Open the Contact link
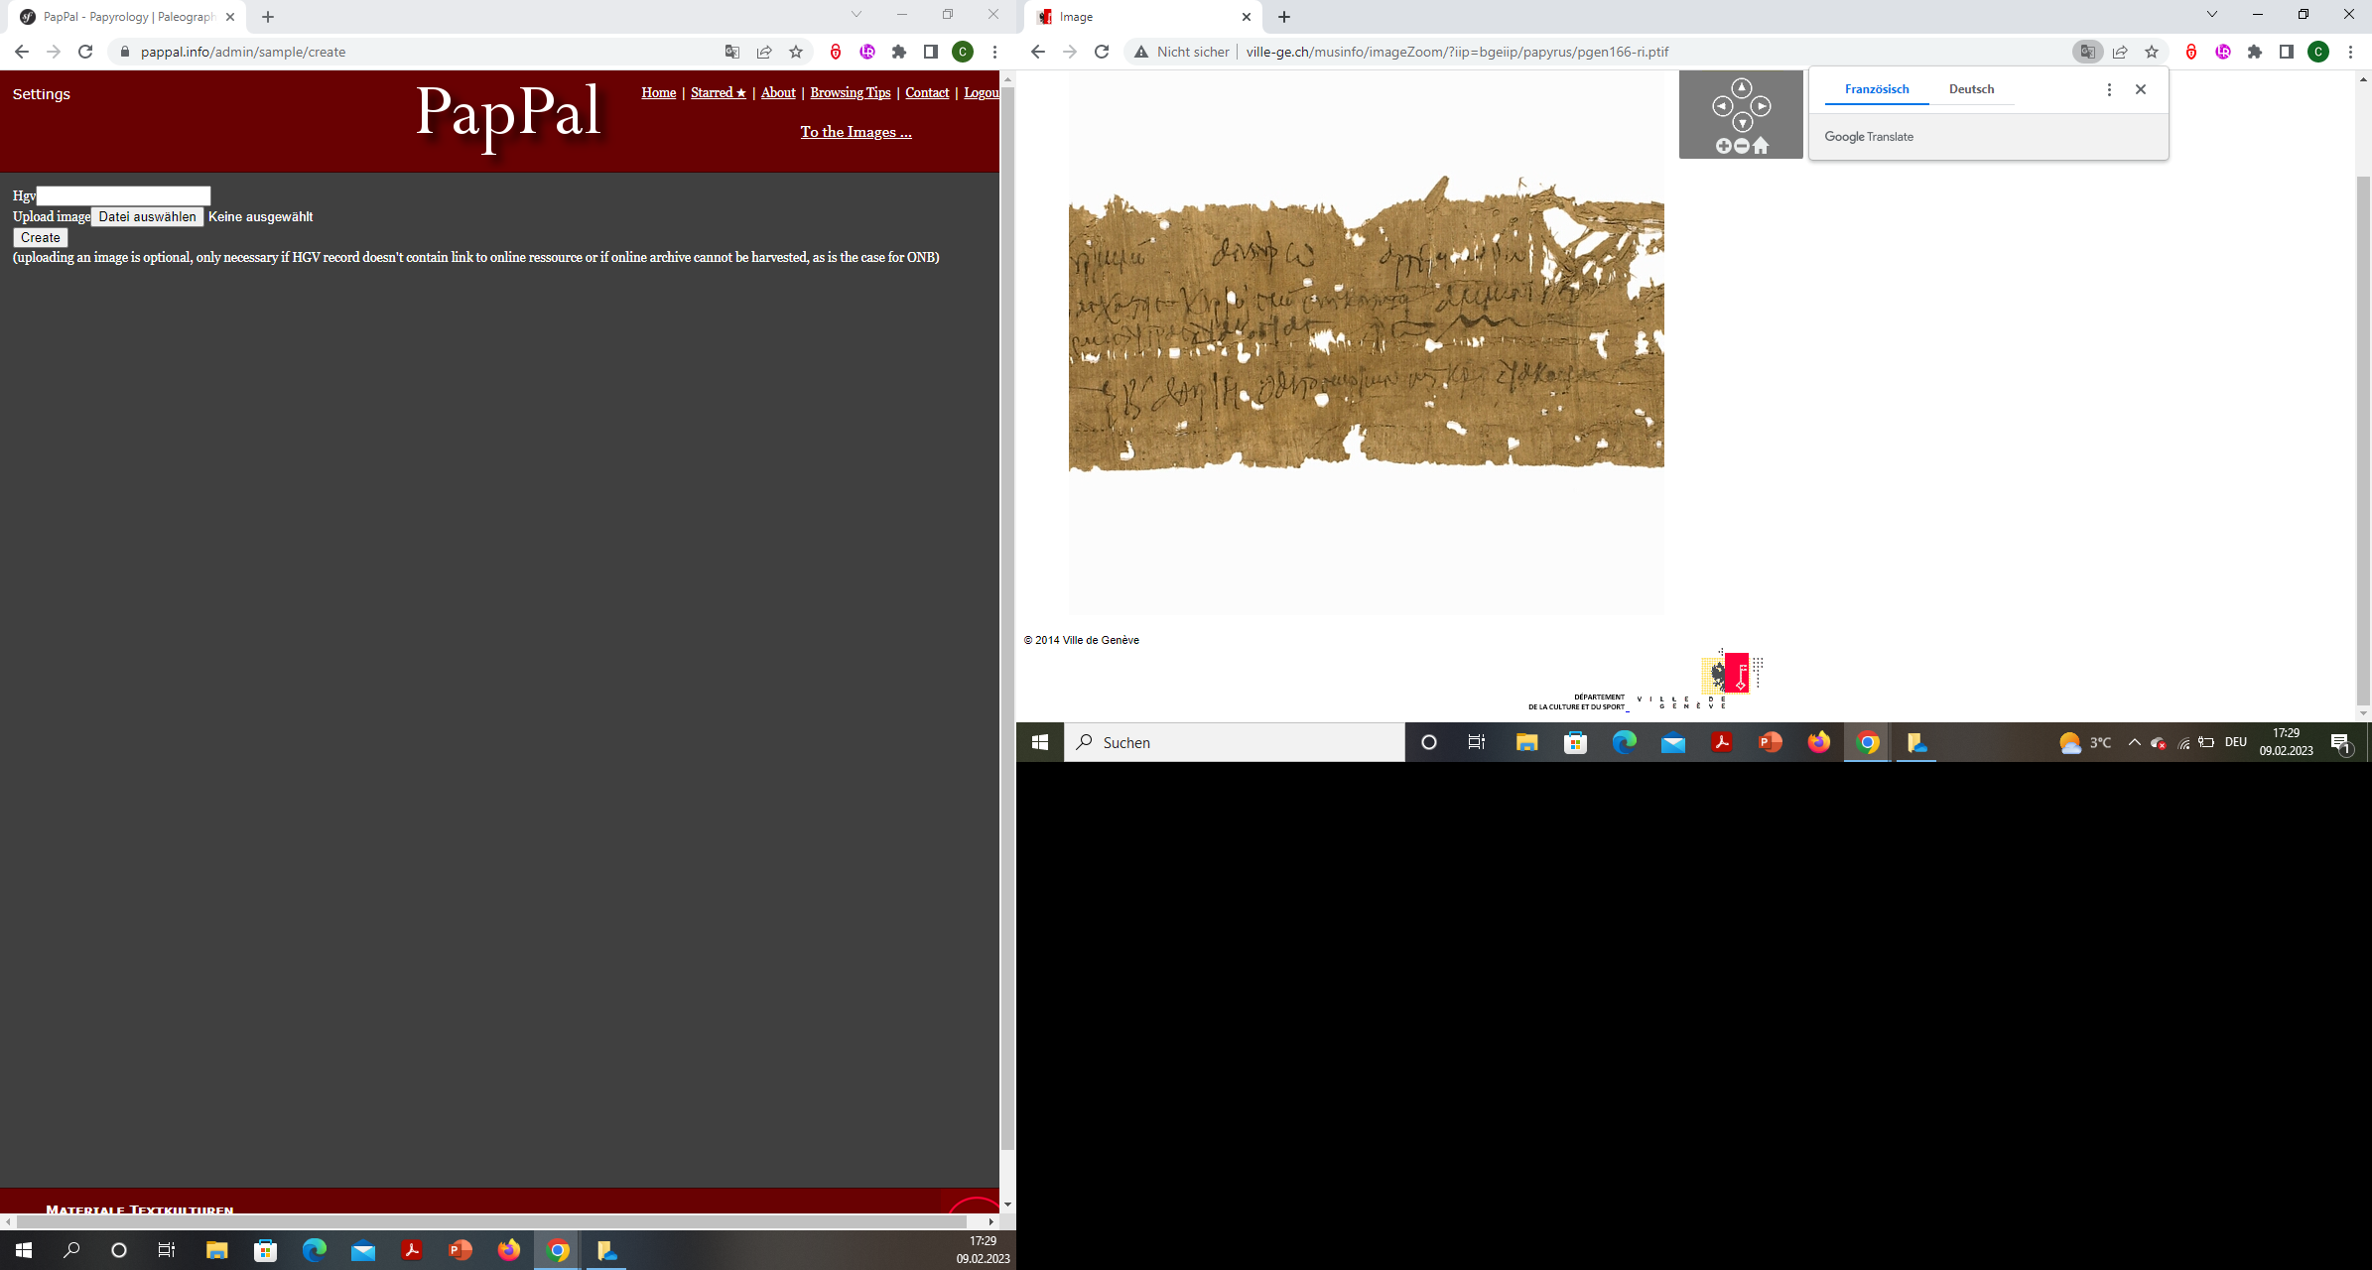 point(927,92)
